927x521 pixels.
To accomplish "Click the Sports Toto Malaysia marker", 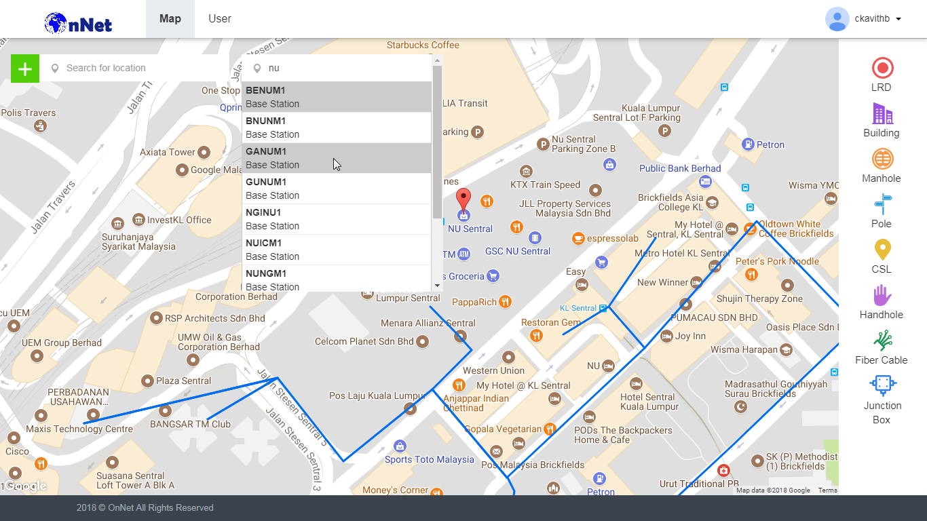I will (x=400, y=446).
